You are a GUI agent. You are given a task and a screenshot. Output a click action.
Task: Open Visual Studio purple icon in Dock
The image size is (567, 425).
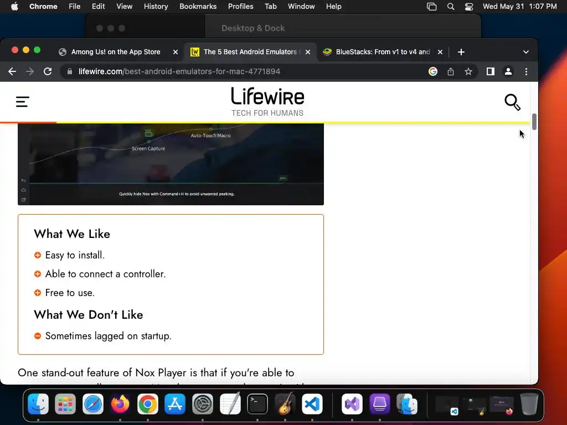352,404
